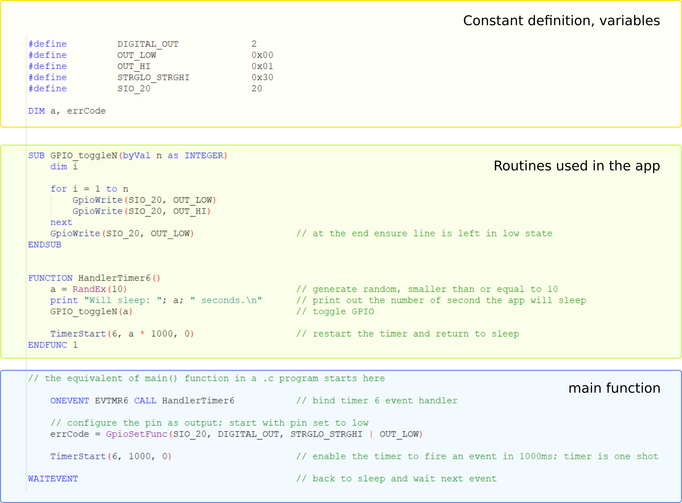Viewport: 682px width, 503px height.
Task: Click the 'dim i' line
Action: [x=64, y=167]
